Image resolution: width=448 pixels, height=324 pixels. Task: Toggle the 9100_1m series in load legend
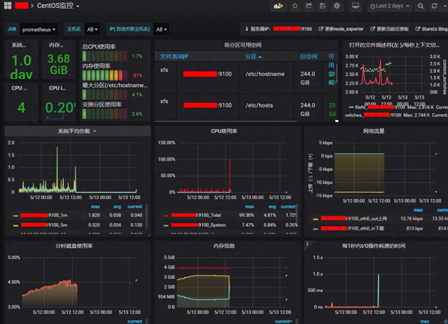[x=44, y=215]
